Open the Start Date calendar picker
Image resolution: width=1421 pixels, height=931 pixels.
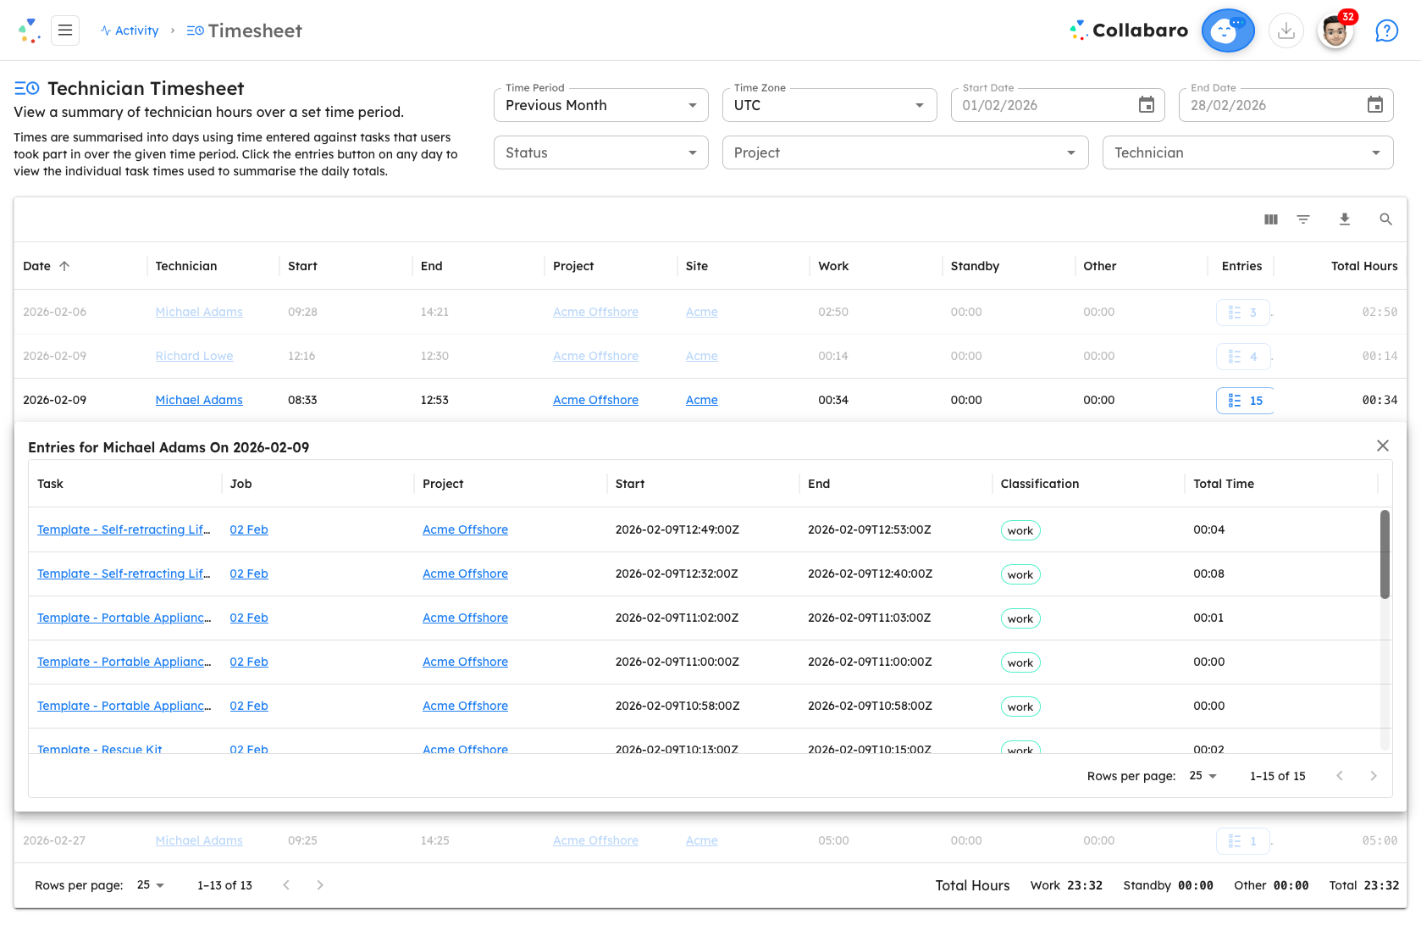point(1147,104)
